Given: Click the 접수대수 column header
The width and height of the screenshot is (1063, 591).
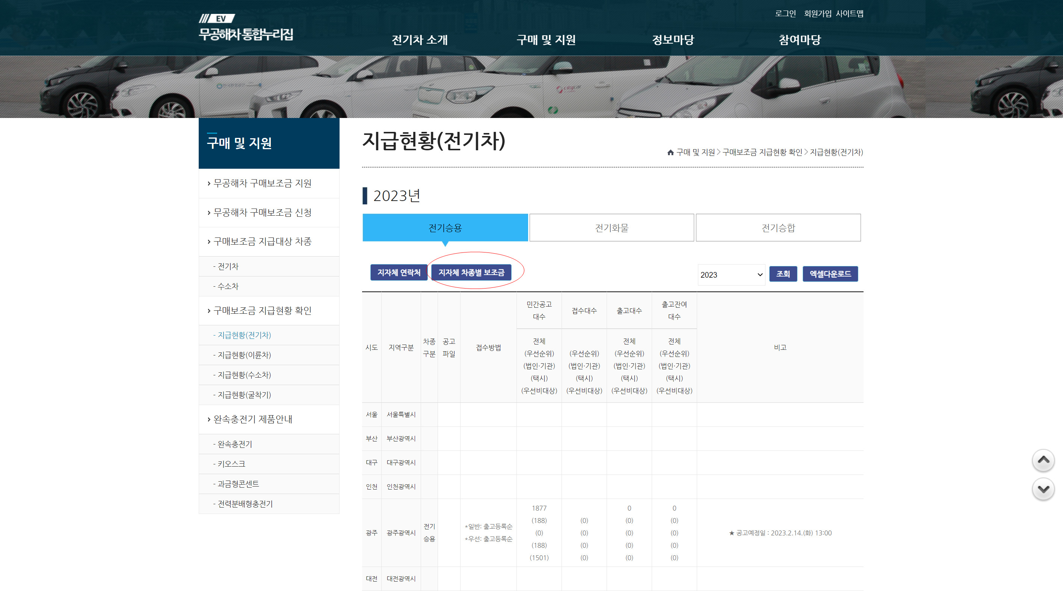Looking at the screenshot, I should coord(584,310).
